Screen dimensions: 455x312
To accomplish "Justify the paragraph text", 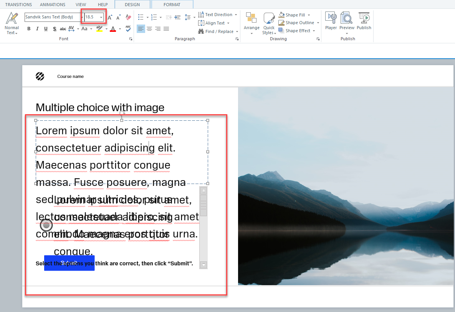I will [x=166, y=29].
